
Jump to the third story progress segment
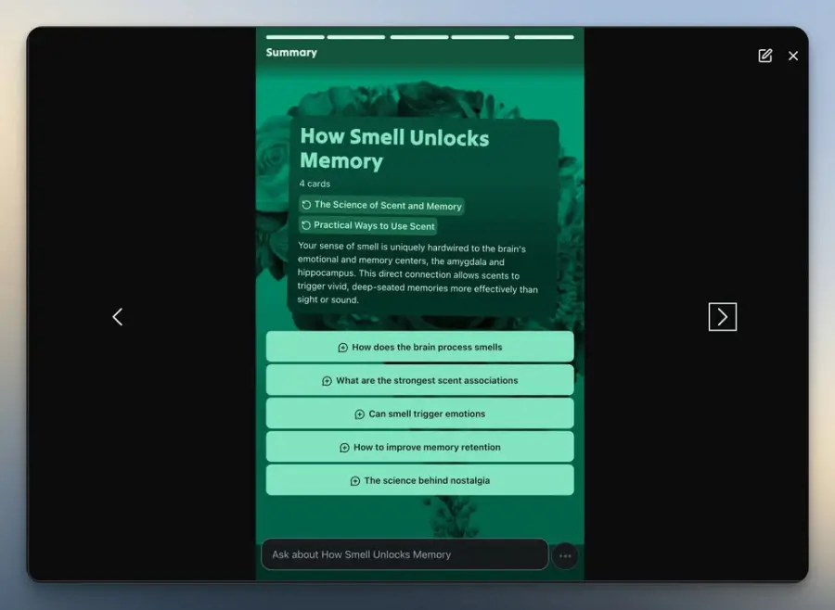(419, 37)
